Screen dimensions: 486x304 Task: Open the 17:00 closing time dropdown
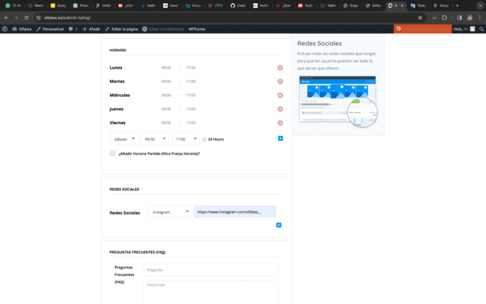[185, 139]
